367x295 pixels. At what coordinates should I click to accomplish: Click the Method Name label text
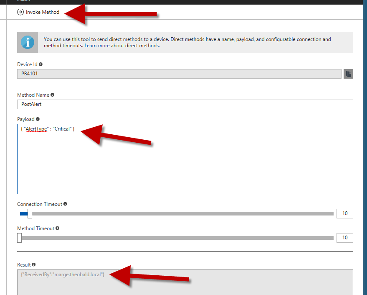[33, 95]
